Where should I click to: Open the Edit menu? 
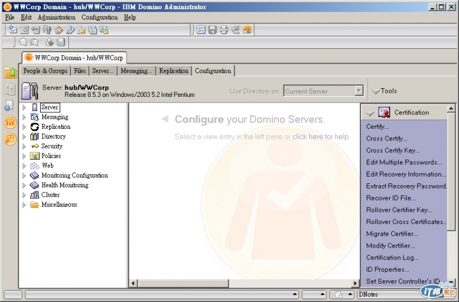pyautogui.click(x=26, y=17)
